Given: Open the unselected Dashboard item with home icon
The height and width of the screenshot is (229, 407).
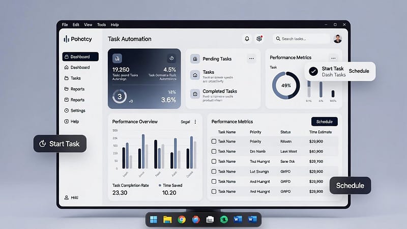Looking at the screenshot, I should [x=77, y=68].
